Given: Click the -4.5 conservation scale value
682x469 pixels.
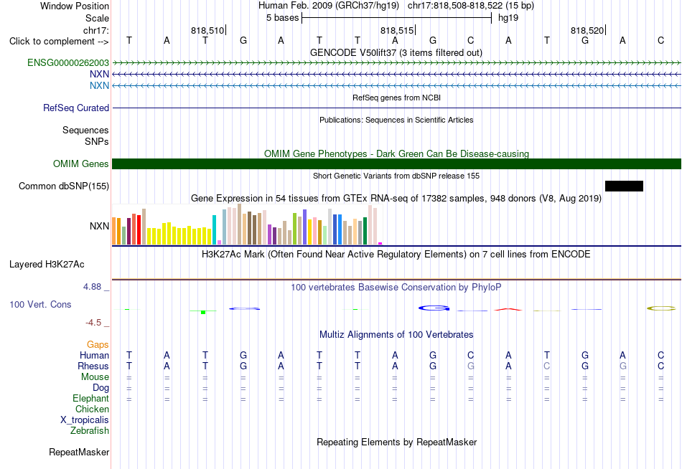Looking at the screenshot, I should (93, 323).
